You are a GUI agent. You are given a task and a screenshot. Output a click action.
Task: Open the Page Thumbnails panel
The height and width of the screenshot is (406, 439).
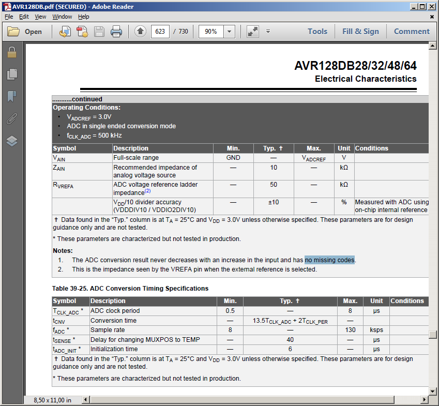point(12,74)
